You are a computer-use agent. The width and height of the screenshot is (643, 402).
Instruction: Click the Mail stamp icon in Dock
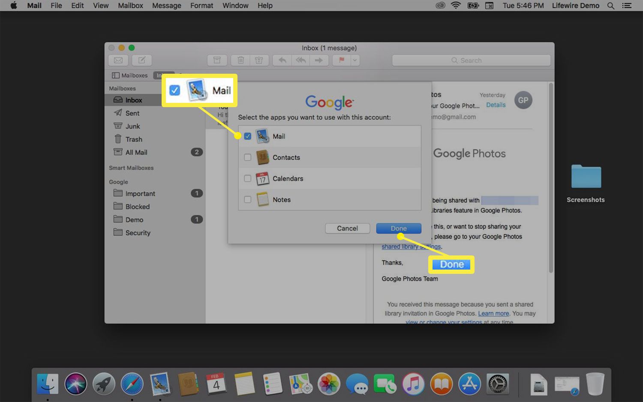pyautogui.click(x=160, y=384)
